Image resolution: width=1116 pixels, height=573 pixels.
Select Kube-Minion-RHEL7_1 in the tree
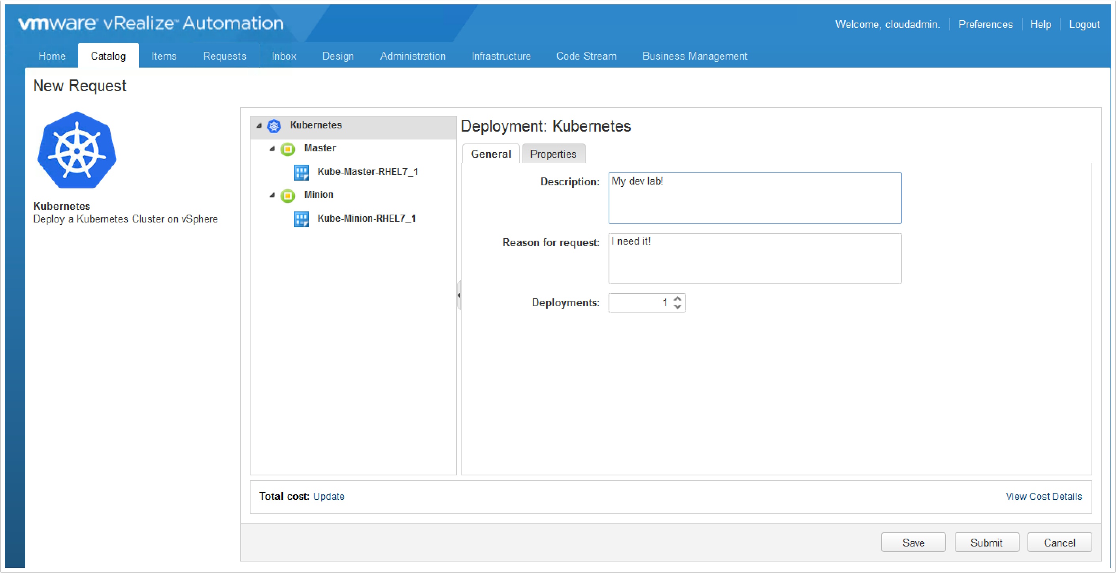point(366,219)
